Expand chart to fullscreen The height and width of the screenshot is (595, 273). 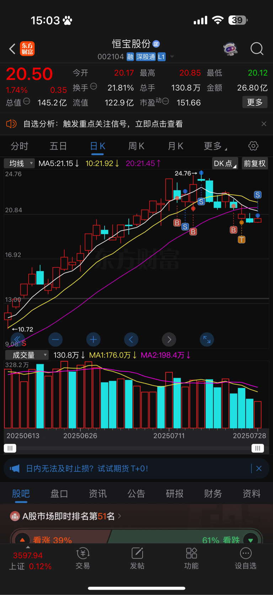[x=207, y=339]
